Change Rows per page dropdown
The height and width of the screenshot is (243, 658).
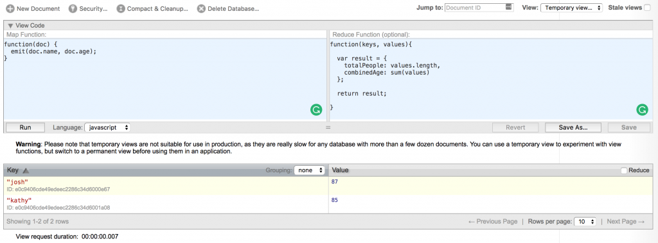(x=585, y=221)
